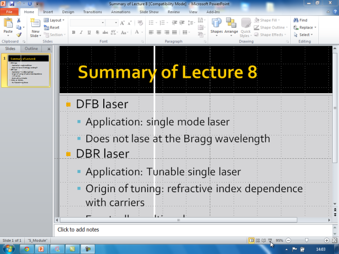
Task: Insert a New Slide via icon
Action: [x=35, y=23]
